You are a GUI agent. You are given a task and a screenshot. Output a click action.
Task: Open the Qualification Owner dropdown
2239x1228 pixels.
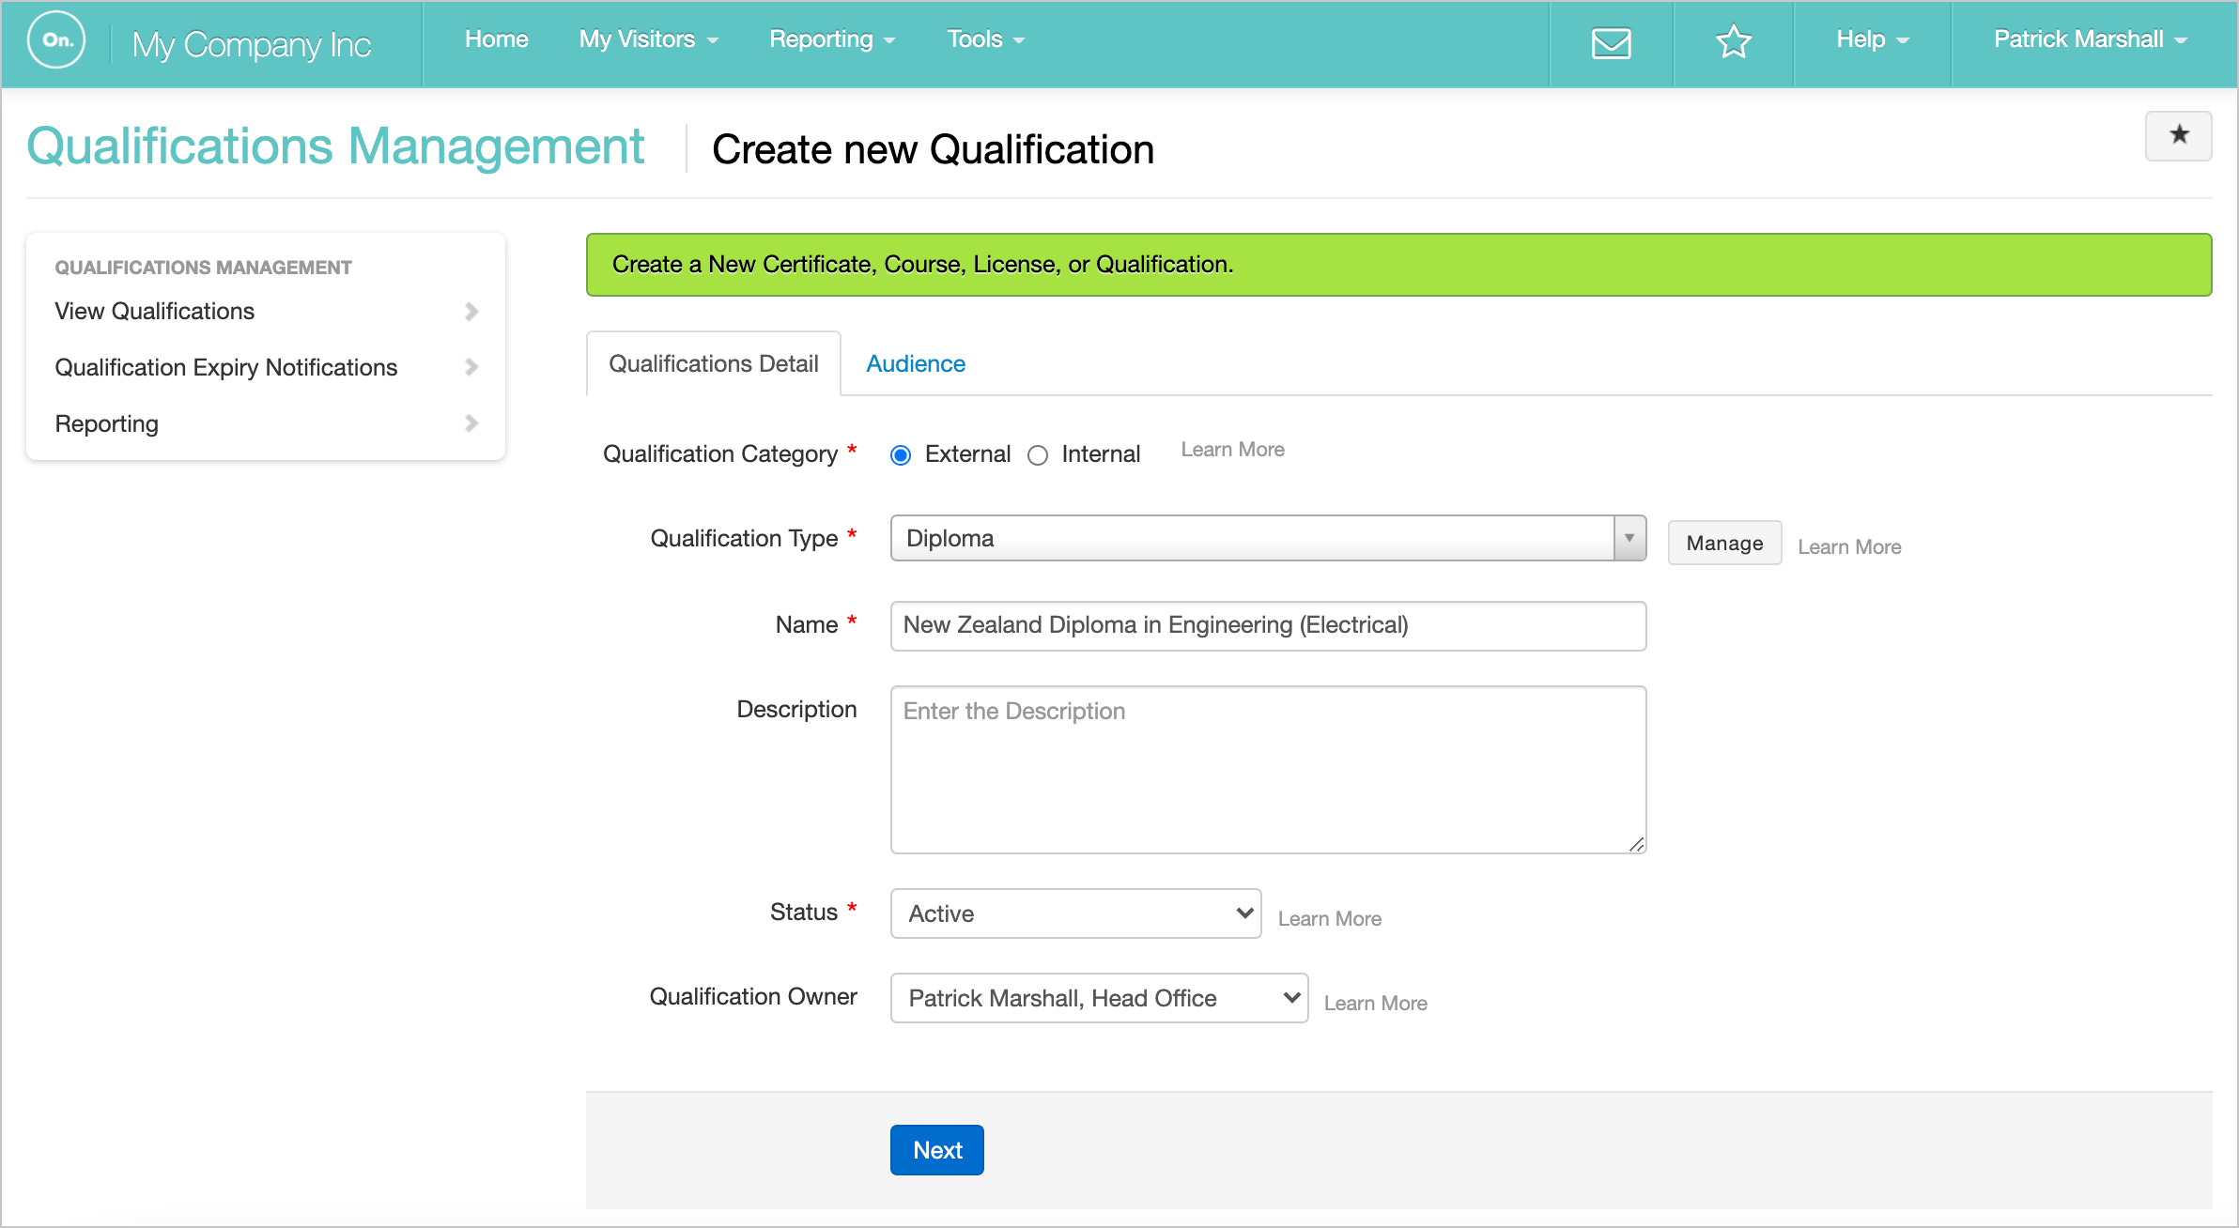point(1097,998)
